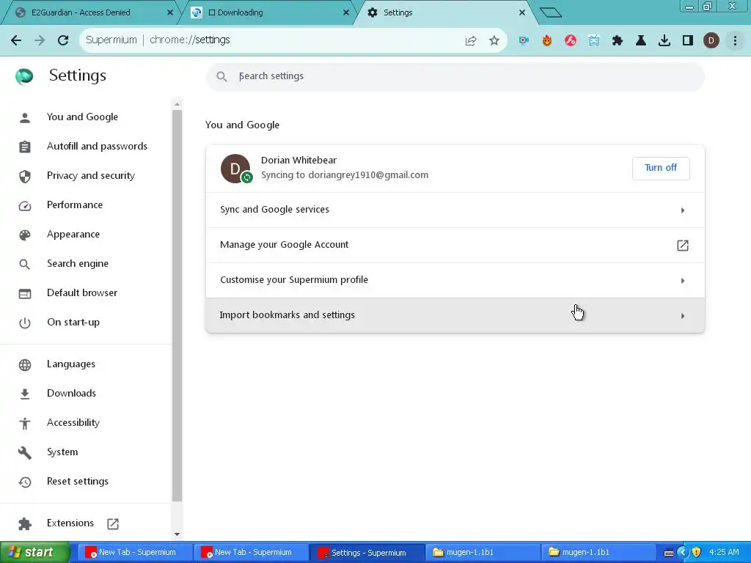The width and height of the screenshot is (751, 563).
Task: Close the E2Guardian - Access Denied tab
Action: [x=170, y=12]
